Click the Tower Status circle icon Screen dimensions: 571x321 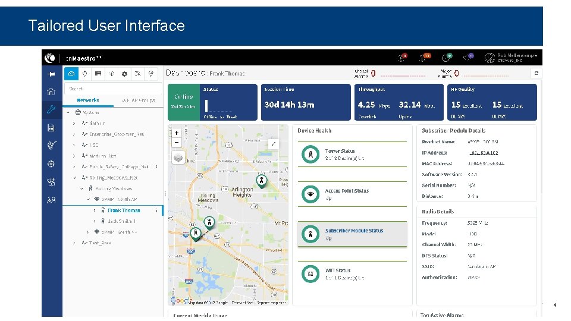coord(310,155)
